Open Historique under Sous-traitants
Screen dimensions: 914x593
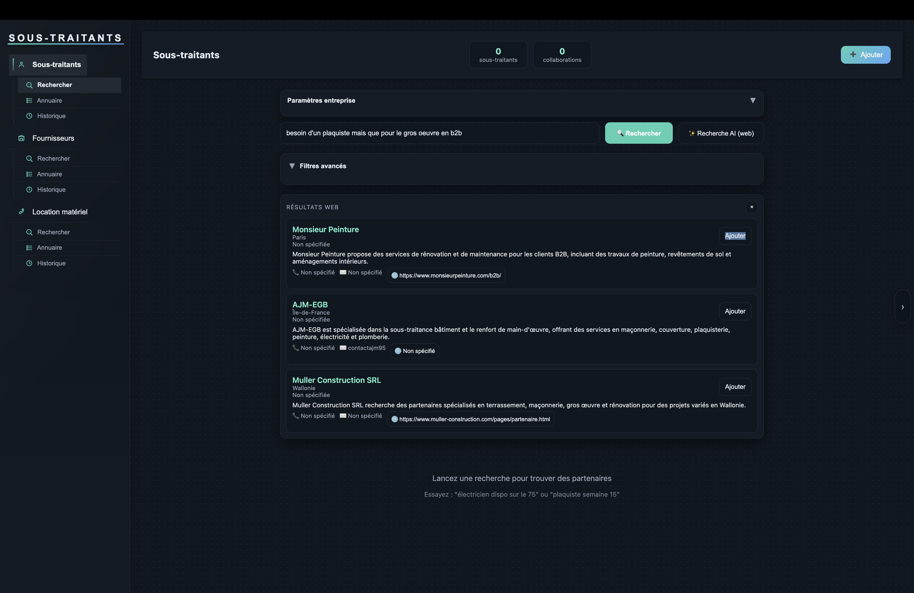tap(51, 116)
